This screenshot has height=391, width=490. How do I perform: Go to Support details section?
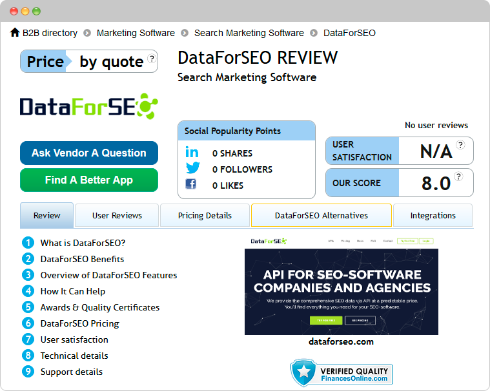click(x=72, y=372)
